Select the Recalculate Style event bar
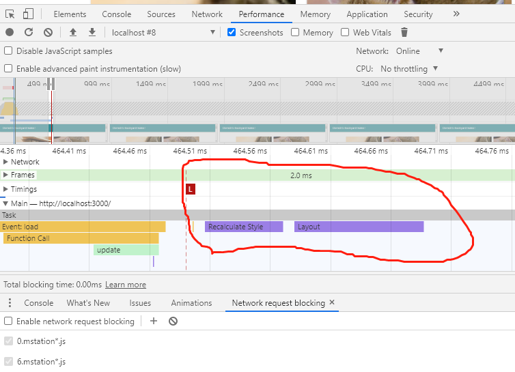This screenshot has height=372, width=515. (244, 227)
